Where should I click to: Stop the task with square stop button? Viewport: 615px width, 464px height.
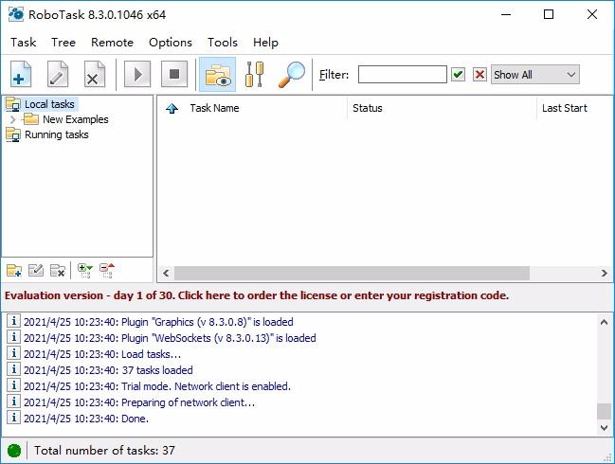(x=174, y=74)
